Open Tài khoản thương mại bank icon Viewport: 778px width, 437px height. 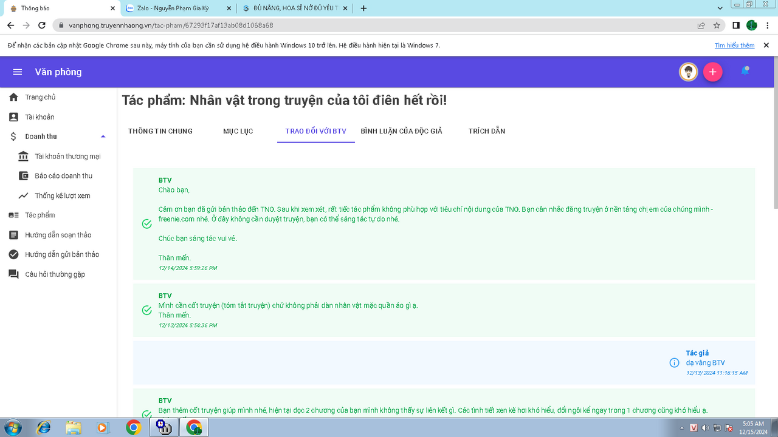click(23, 157)
